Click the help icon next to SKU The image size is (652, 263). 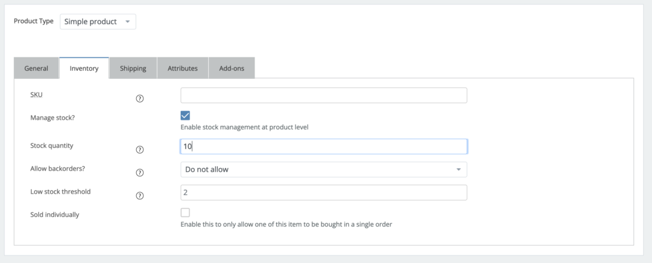[x=140, y=98]
